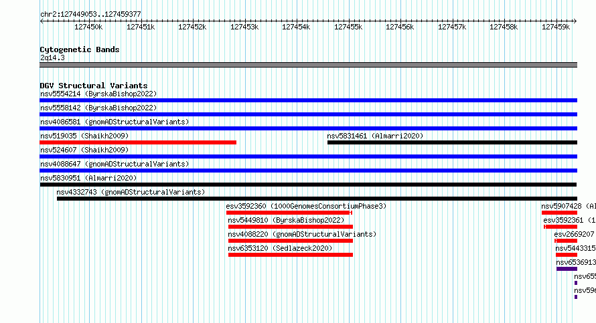Click ruler position 127456k
596x323 pixels.
400,27
